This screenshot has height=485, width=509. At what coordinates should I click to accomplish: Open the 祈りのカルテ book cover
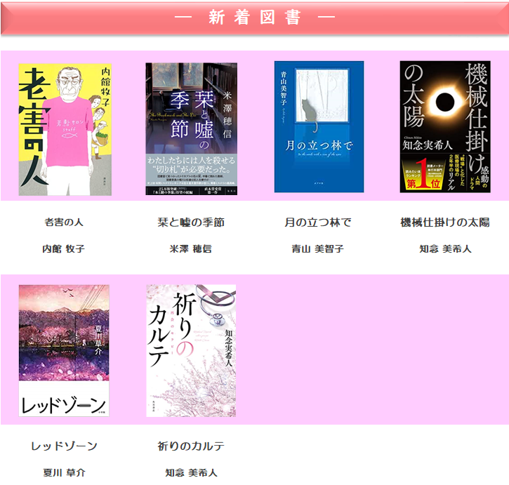[x=191, y=351]
